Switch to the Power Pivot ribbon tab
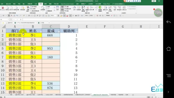Viewport: 174px width, 98px height. 107,4
